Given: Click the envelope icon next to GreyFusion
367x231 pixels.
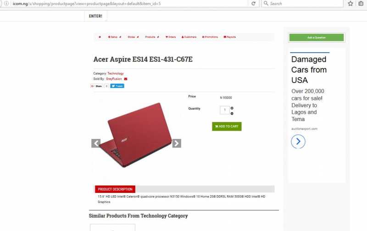Looking at the screenshot, I should [x=126, y=79].
